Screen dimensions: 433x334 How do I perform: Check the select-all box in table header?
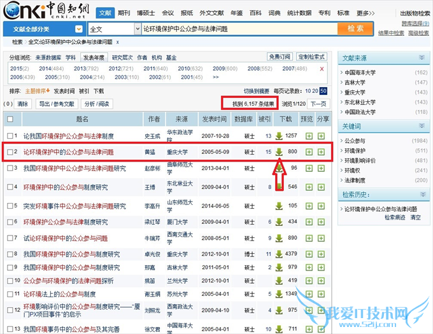pyautogui.click(x=10, y=119)
